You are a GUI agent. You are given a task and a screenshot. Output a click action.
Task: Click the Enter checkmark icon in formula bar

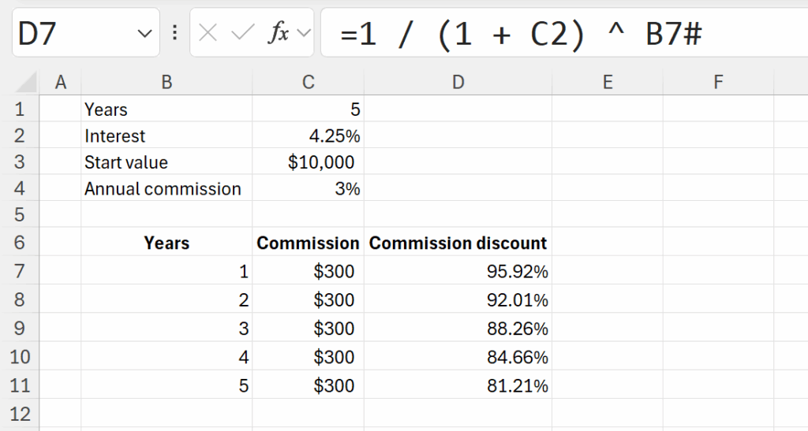point(243,33)
